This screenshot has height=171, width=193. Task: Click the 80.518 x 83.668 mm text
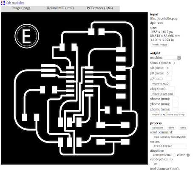[x=165, y=36]
